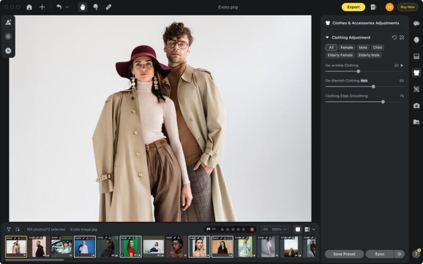The height and width of the screenshot is (264, 423).
Task: Select the Hand pan tool
Action: click(82, 7)
